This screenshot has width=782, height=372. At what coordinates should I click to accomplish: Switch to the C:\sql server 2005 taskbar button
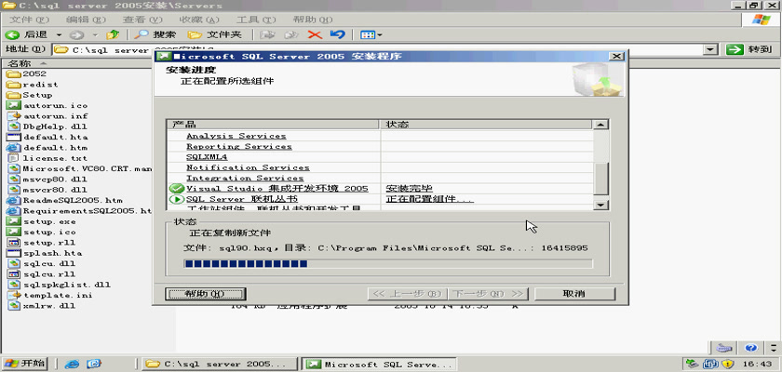pos(220,364)
